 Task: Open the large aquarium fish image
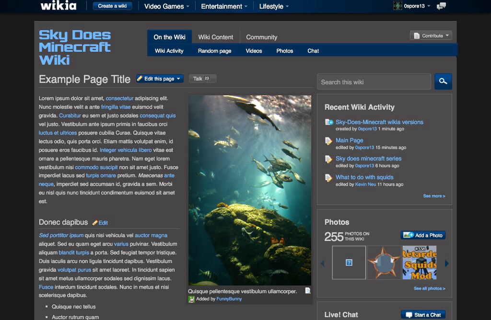pos(249,190)
